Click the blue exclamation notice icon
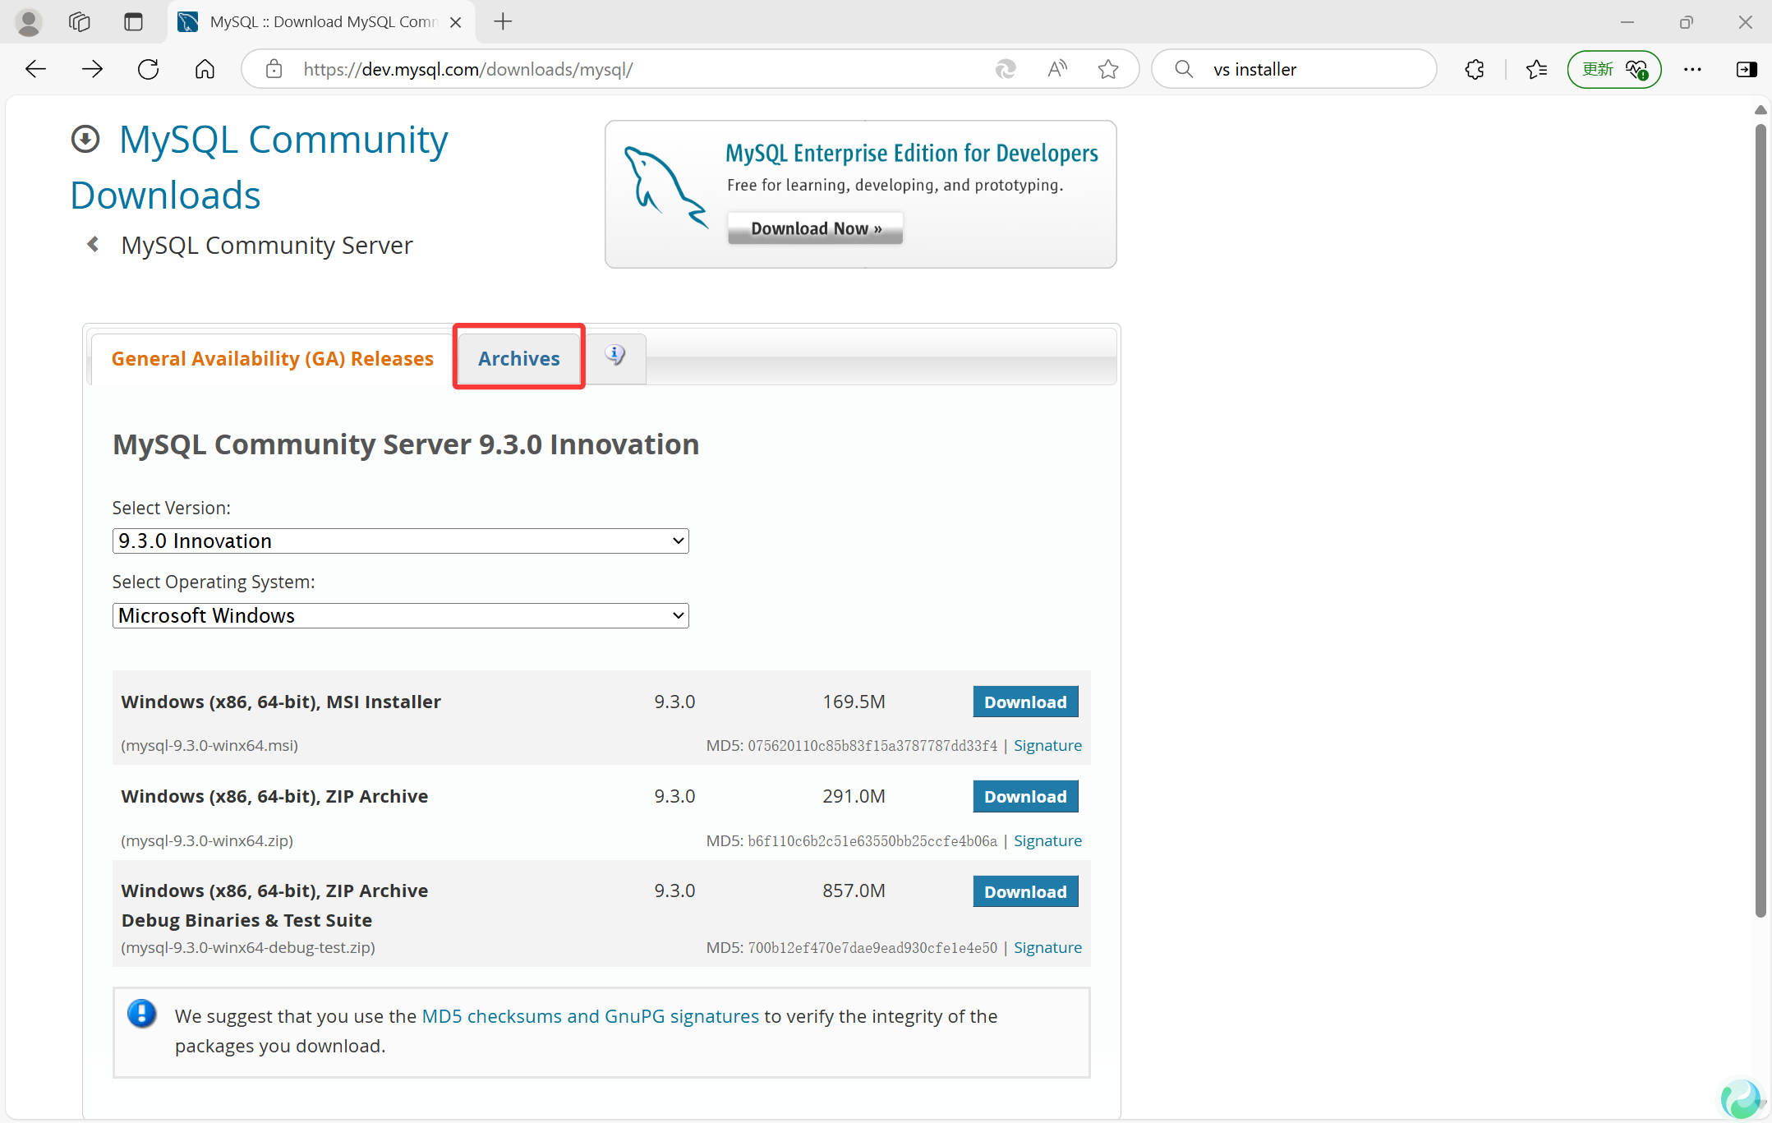This screenshot has height=1123, width=1772. pyautogui.click(x=141, y=1013)
